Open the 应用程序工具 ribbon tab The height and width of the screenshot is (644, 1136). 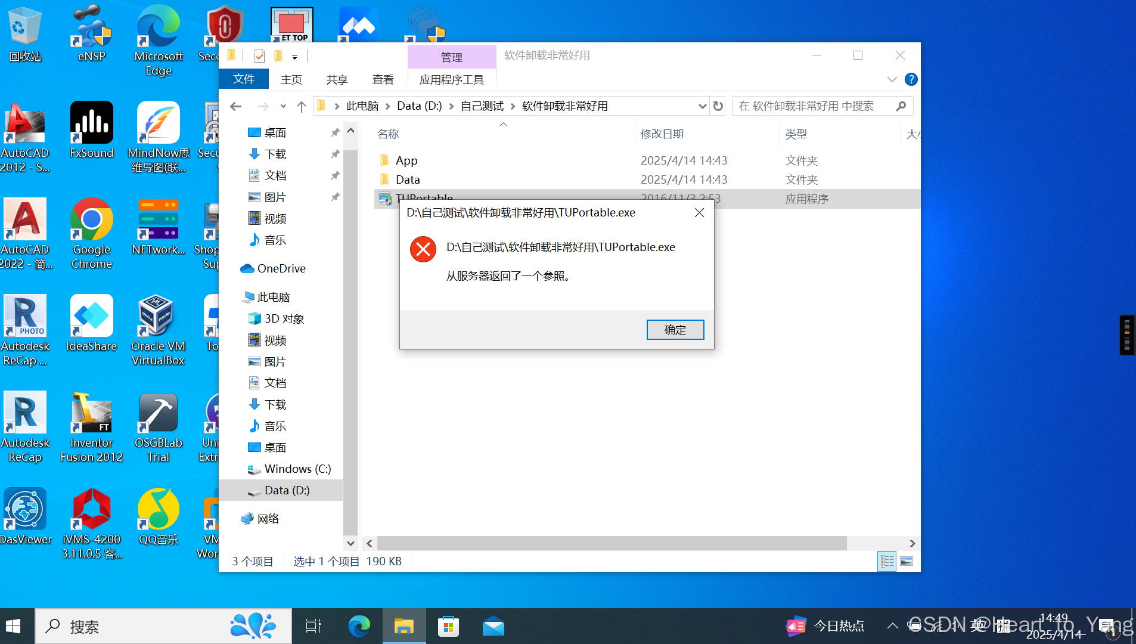click(x=452, y=79)
